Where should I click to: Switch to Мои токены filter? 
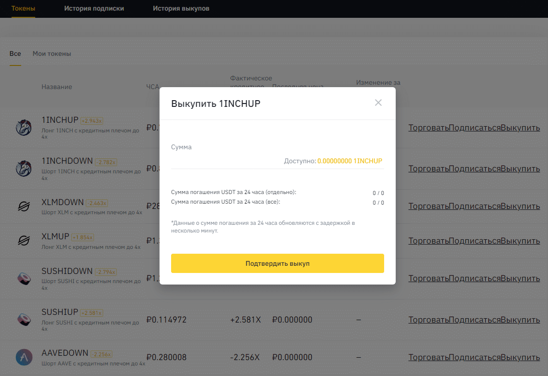click(52, 53)
